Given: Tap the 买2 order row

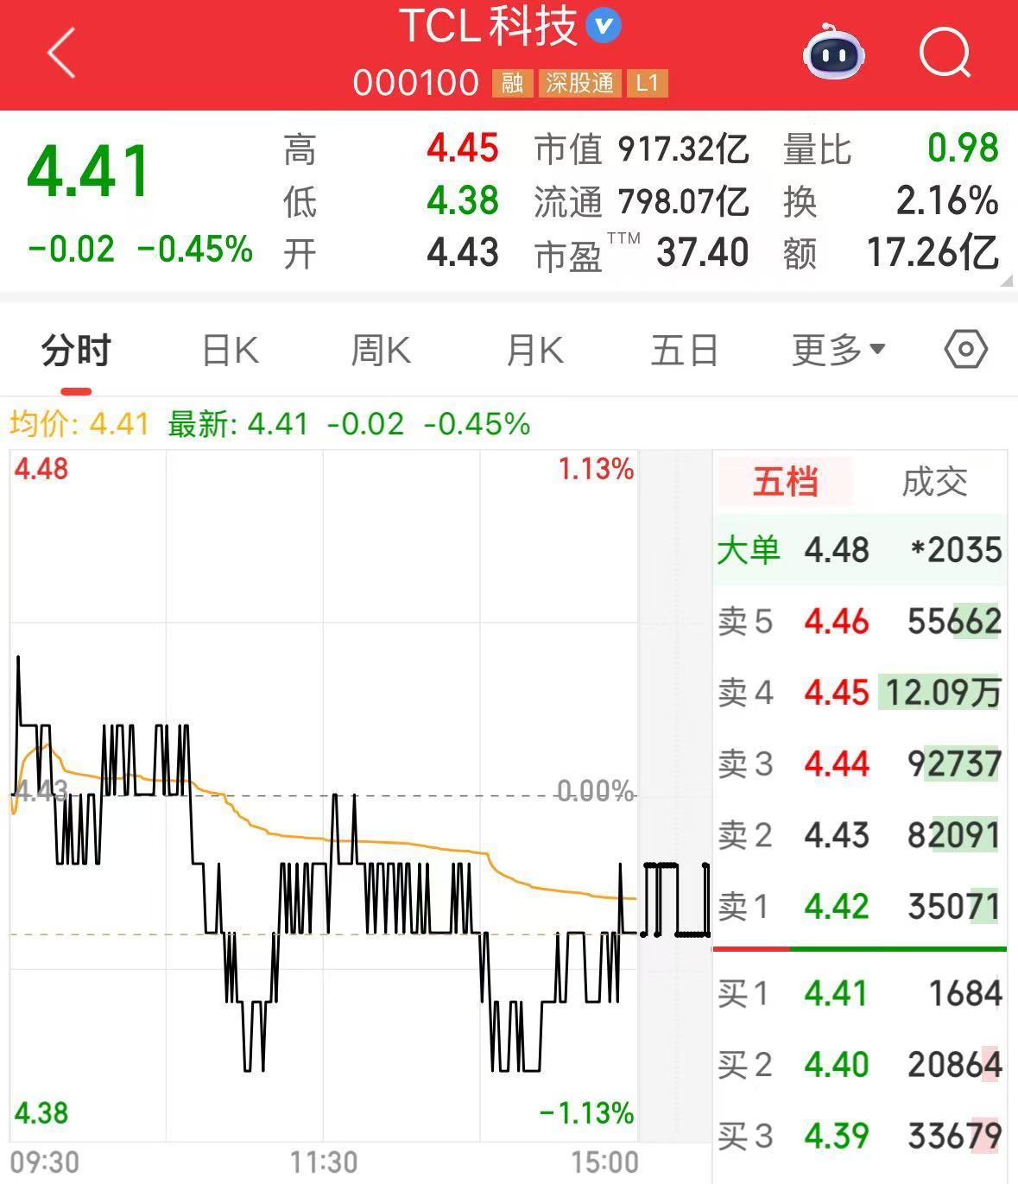Looking at the screenshot, I should [860, 1065].
